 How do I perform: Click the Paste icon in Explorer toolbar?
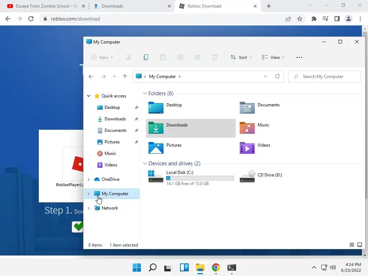[x=163, y=57]
